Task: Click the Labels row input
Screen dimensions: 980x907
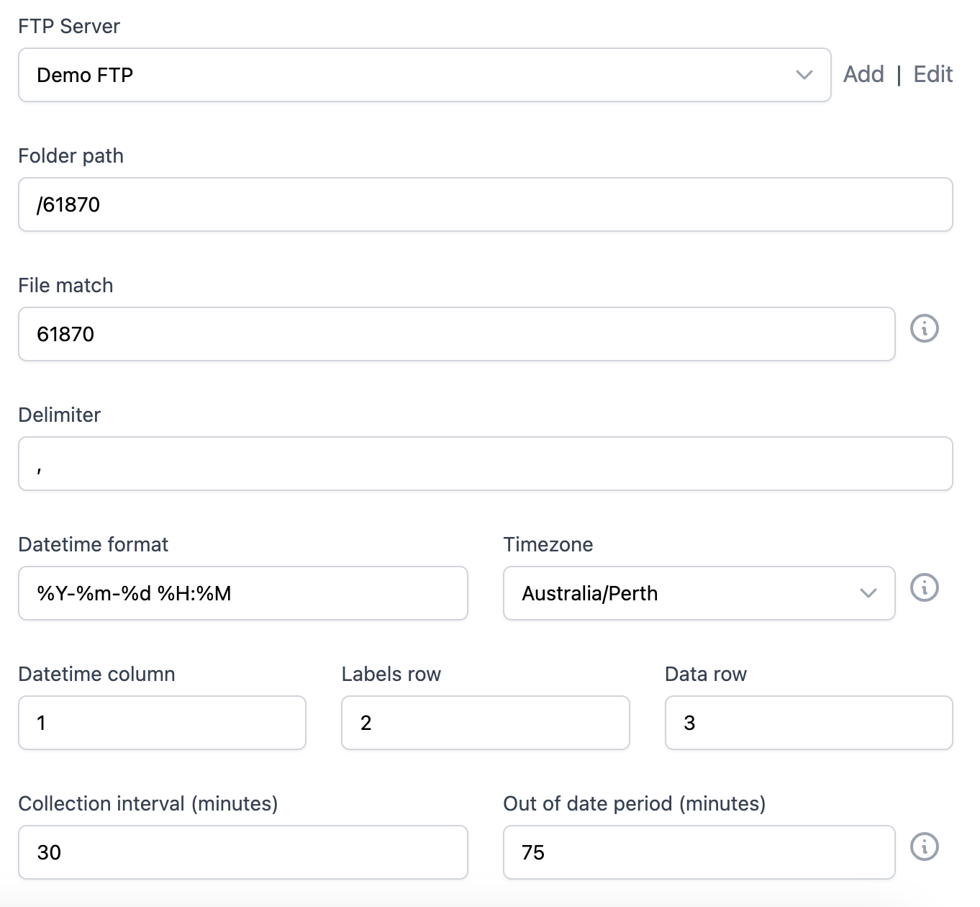Action: [485, 723]
